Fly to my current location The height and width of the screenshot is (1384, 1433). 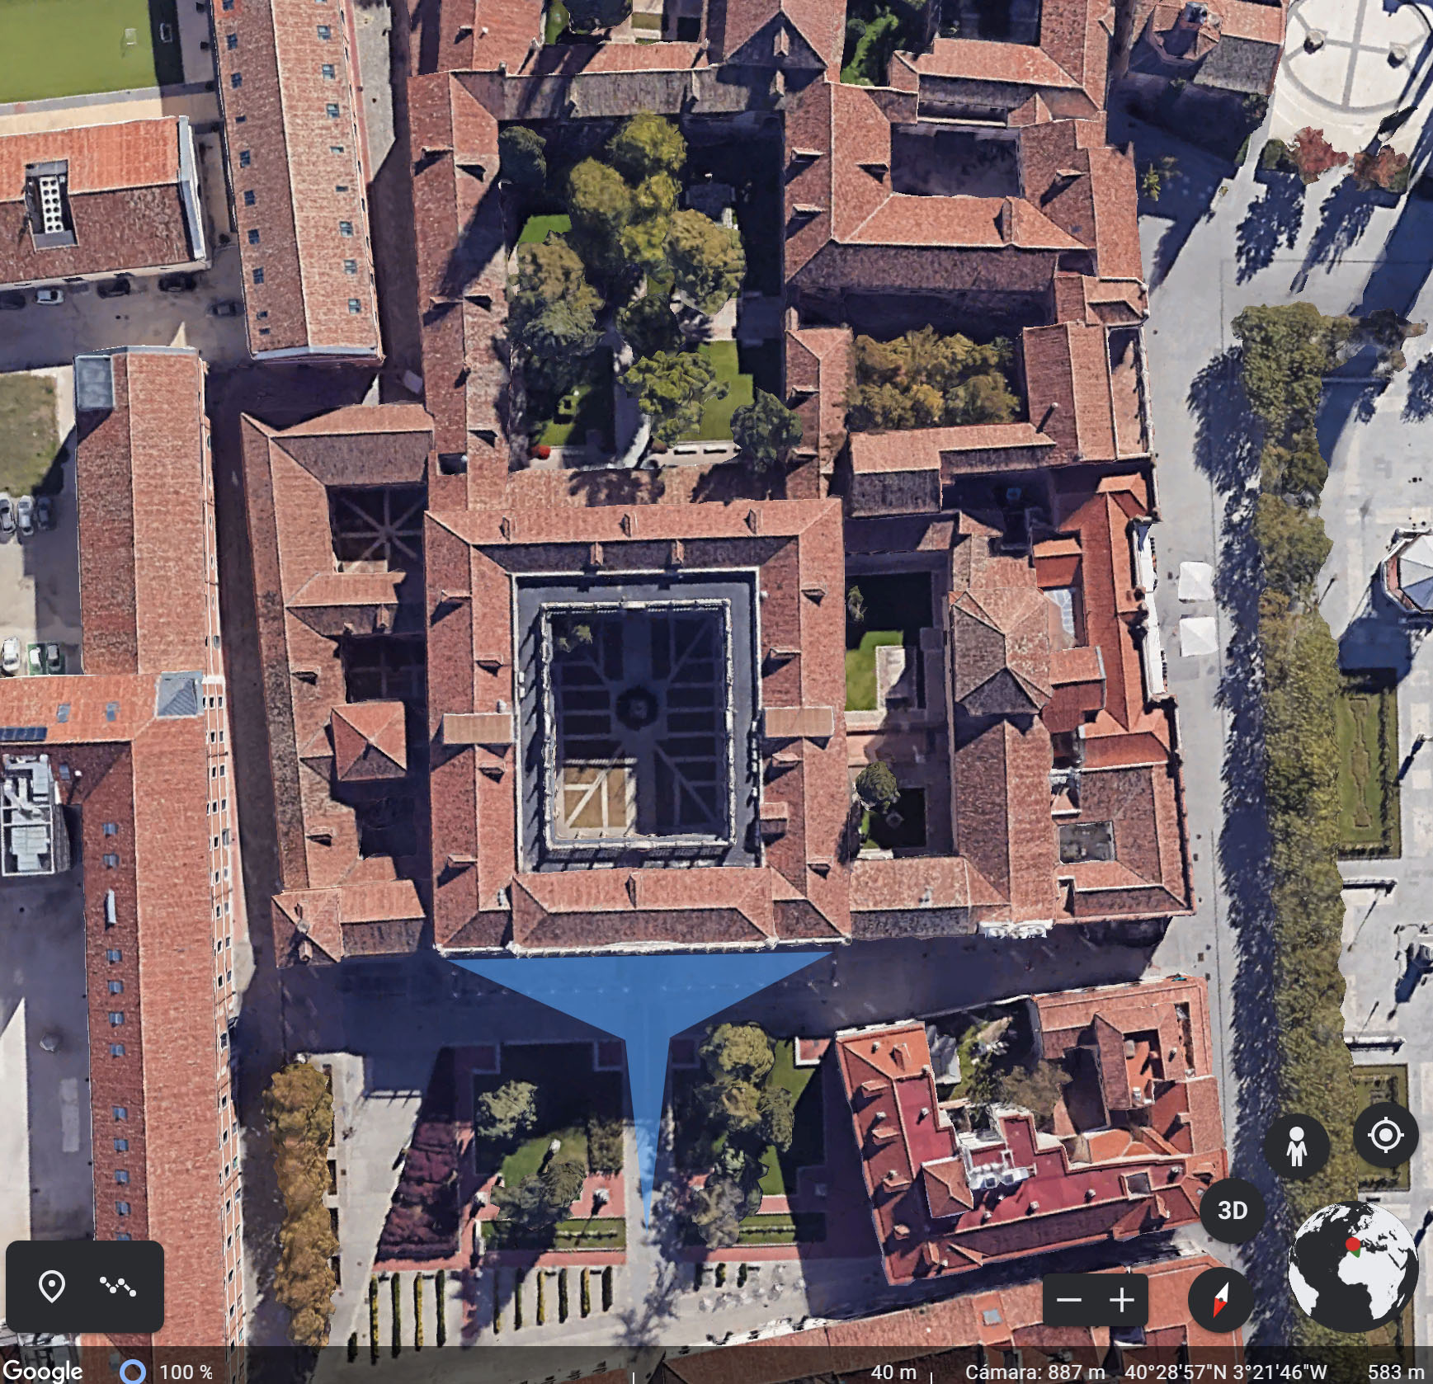coord(1385,1135)
